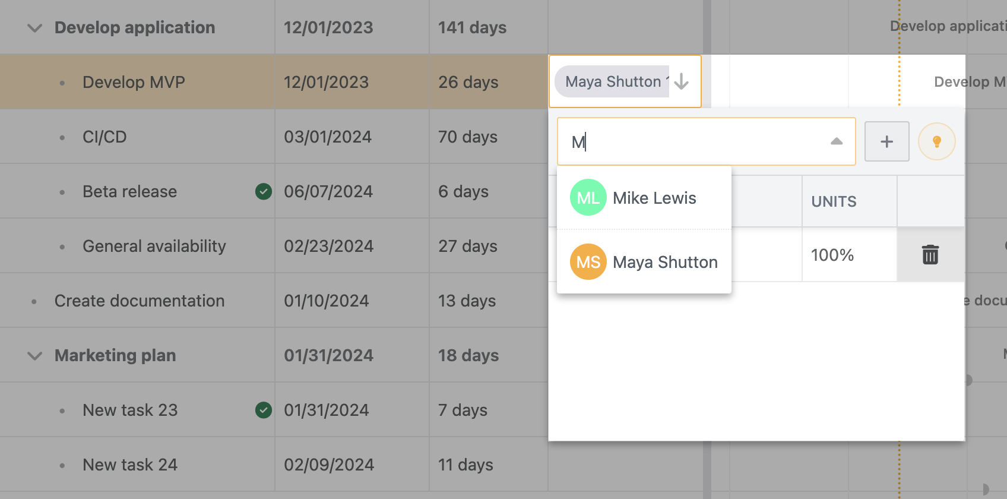Click the General availability start date 02/23/2024
The width and height of the screenshot is (1007, 499).
click(x=328, y=246)
